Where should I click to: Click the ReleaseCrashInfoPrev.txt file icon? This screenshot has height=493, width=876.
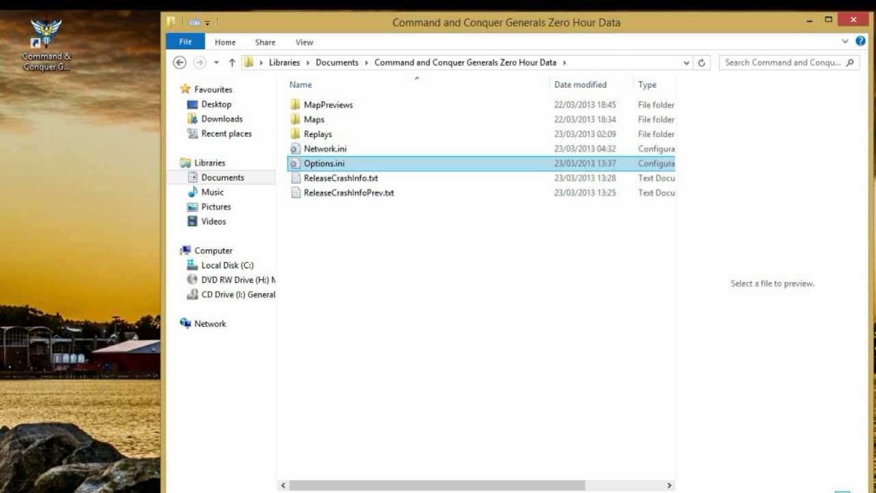295,192
